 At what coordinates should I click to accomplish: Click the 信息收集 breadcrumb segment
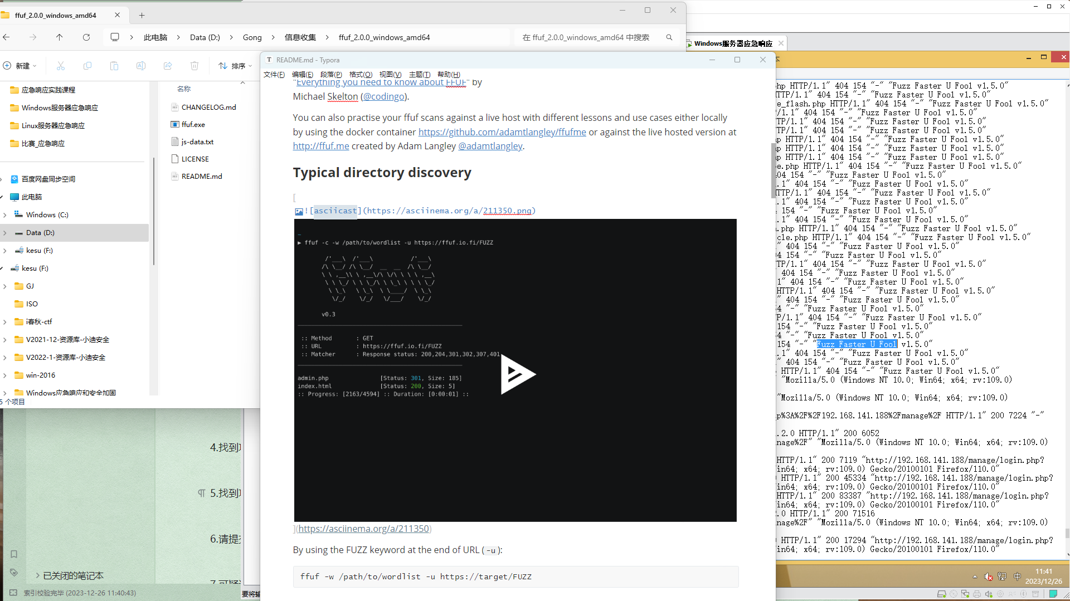300,37
